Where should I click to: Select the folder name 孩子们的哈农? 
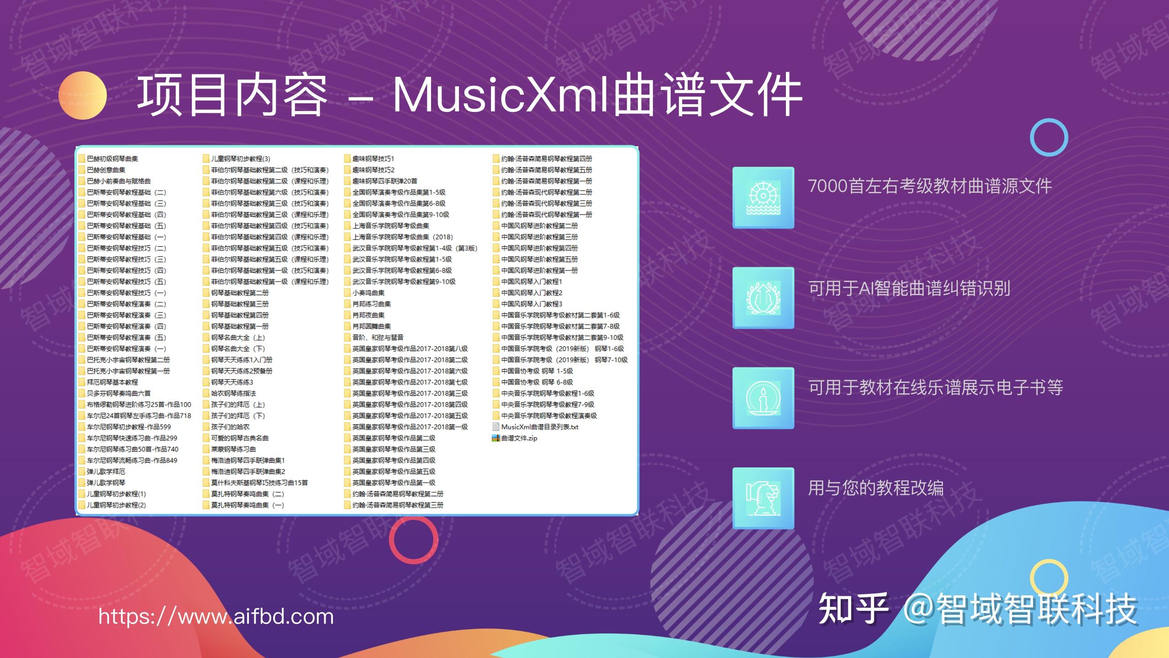pyautogui.click(x=230, y=427)
